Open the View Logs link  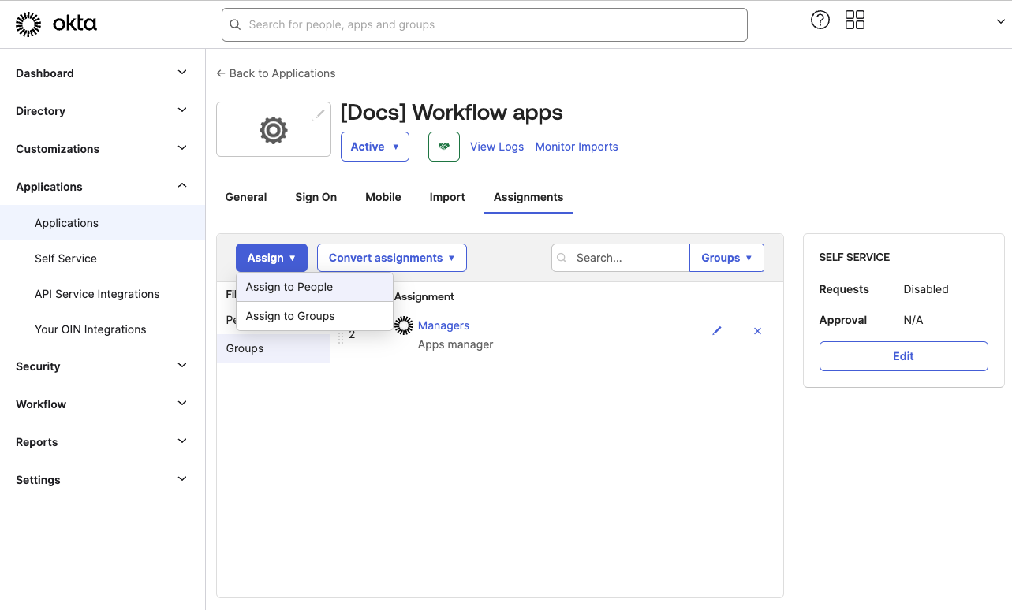click(x=497, y=147)
